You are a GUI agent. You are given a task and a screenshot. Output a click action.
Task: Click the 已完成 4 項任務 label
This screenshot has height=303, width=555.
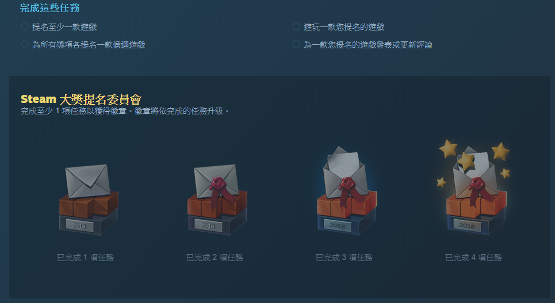473,258
